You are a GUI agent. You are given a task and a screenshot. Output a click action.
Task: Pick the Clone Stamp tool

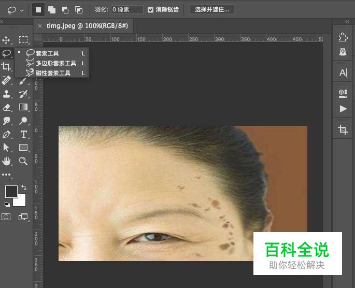coord(7,94)
